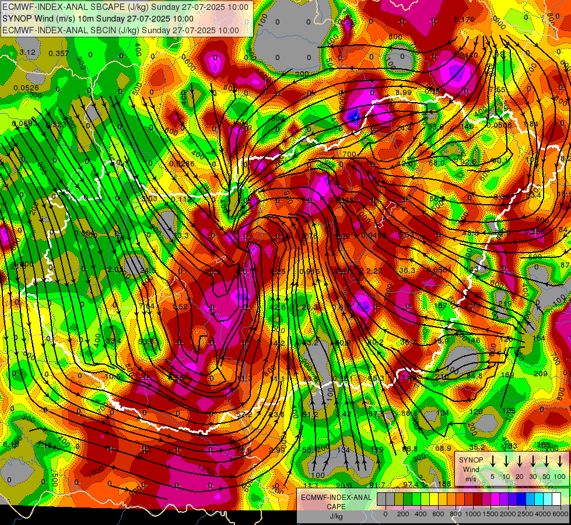Click the map value 92.6
This screenshot has width=571, height=525.
[468, 162]
